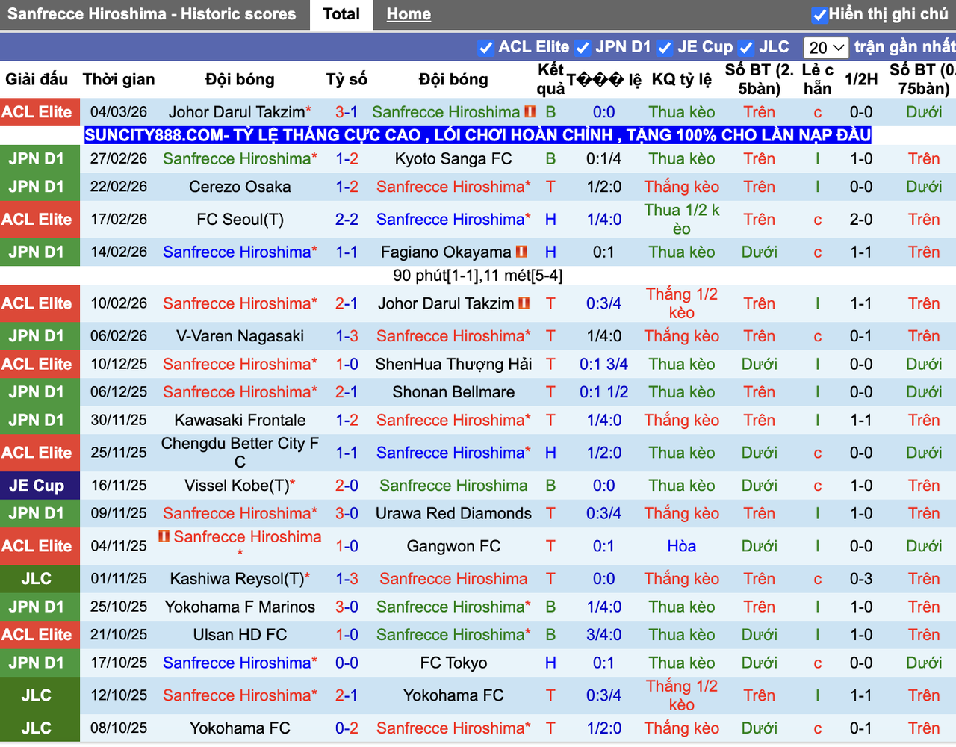Open V-Varen Nagasaki team link

click(240, 336)
